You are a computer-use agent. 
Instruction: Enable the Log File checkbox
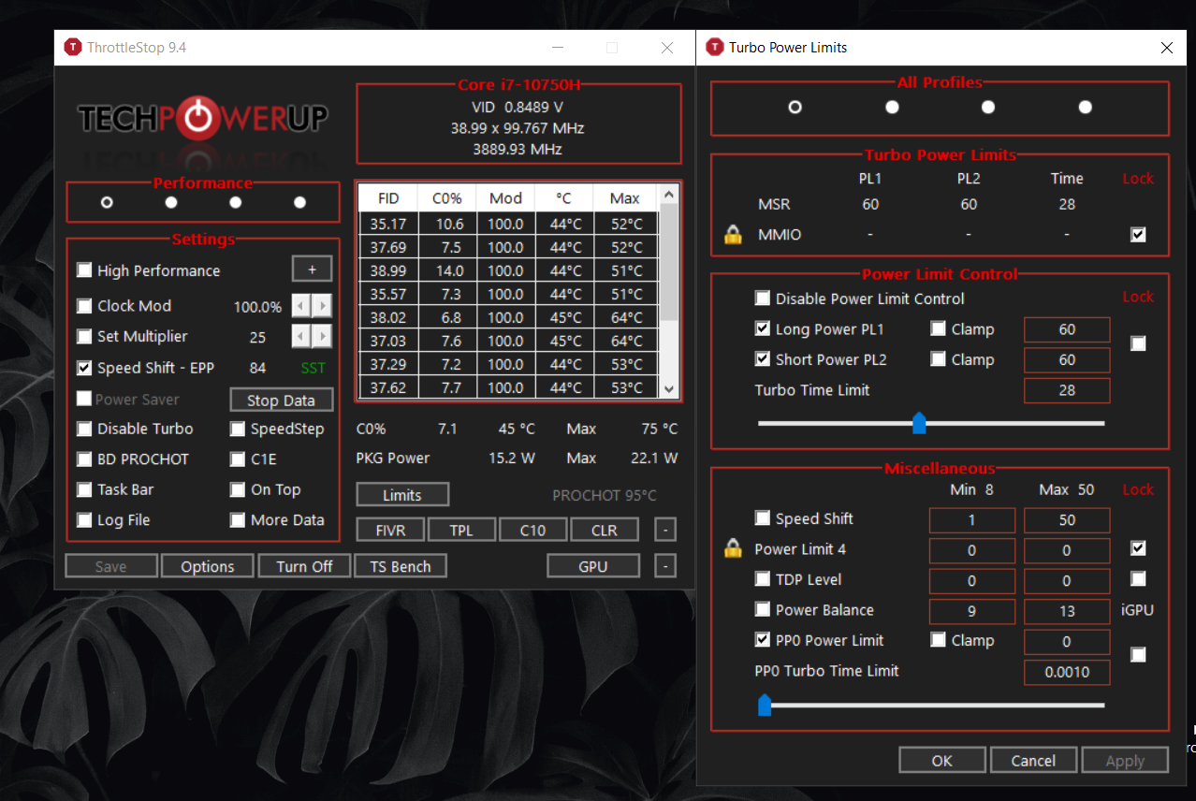pyautogui.click(x=84, y=520)
